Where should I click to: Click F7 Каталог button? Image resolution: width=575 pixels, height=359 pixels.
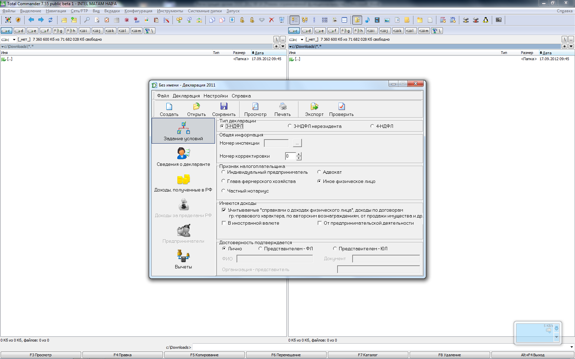368,355
